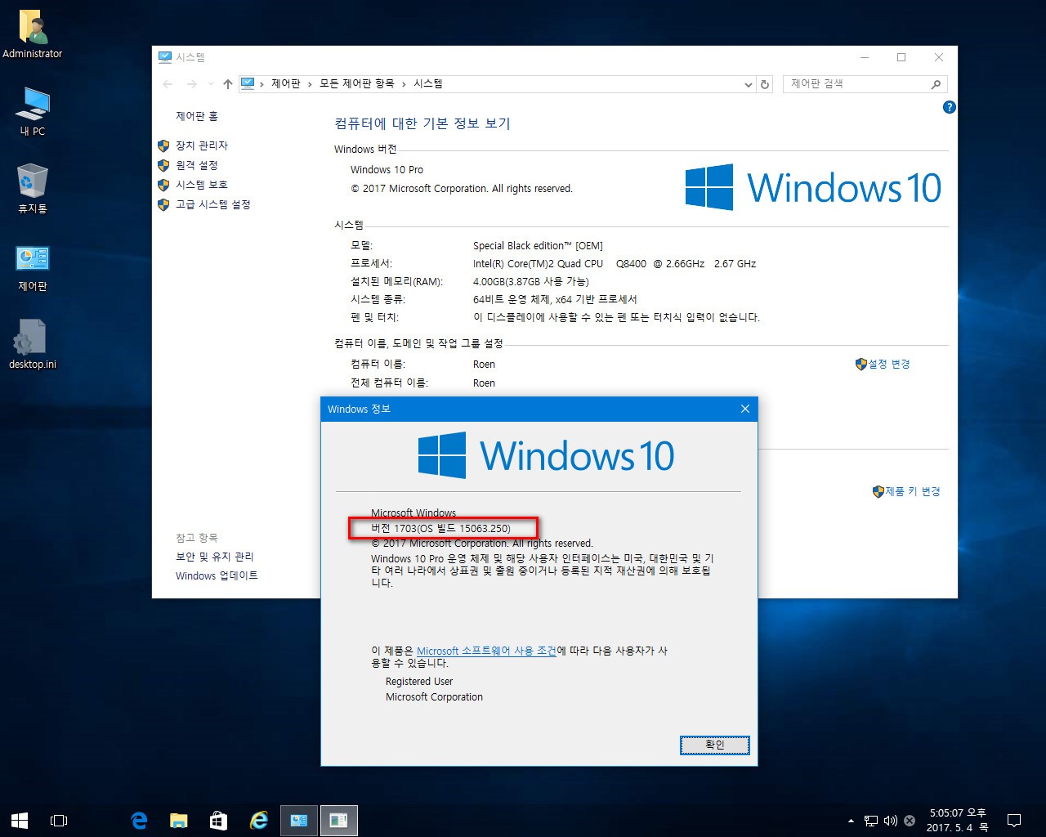
Task: Click the 4.00GB(3.87GB 사용 가능) memory value
Action: pos(531,281)
